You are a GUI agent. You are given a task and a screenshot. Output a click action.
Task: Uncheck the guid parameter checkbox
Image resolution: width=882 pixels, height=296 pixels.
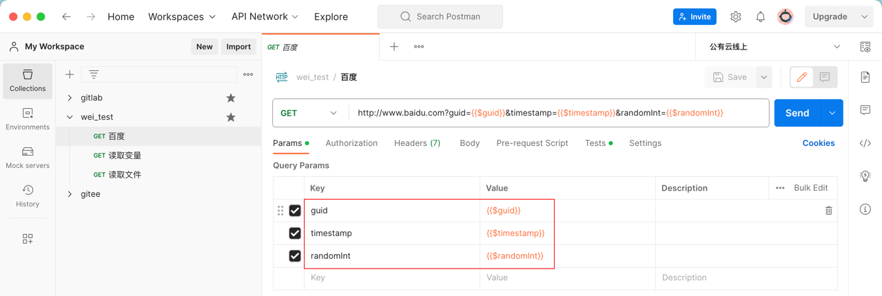point(295,211)
